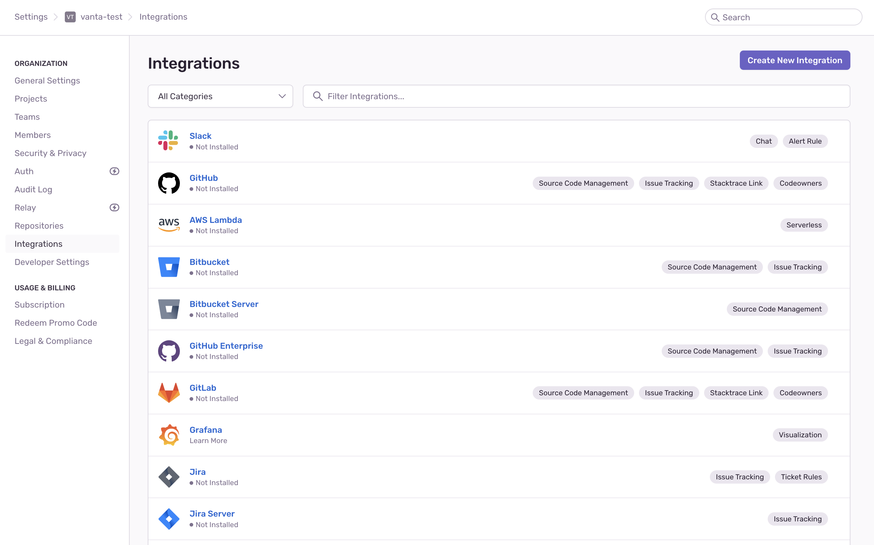
Task: Click the gray Jira logo icon
Action: click(x=168, y=477)
